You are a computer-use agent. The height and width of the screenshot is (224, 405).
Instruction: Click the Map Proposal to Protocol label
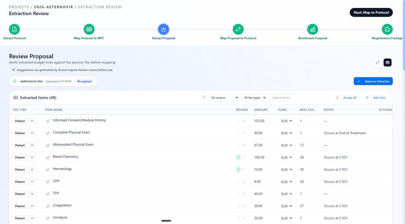[x=238, y=38]
